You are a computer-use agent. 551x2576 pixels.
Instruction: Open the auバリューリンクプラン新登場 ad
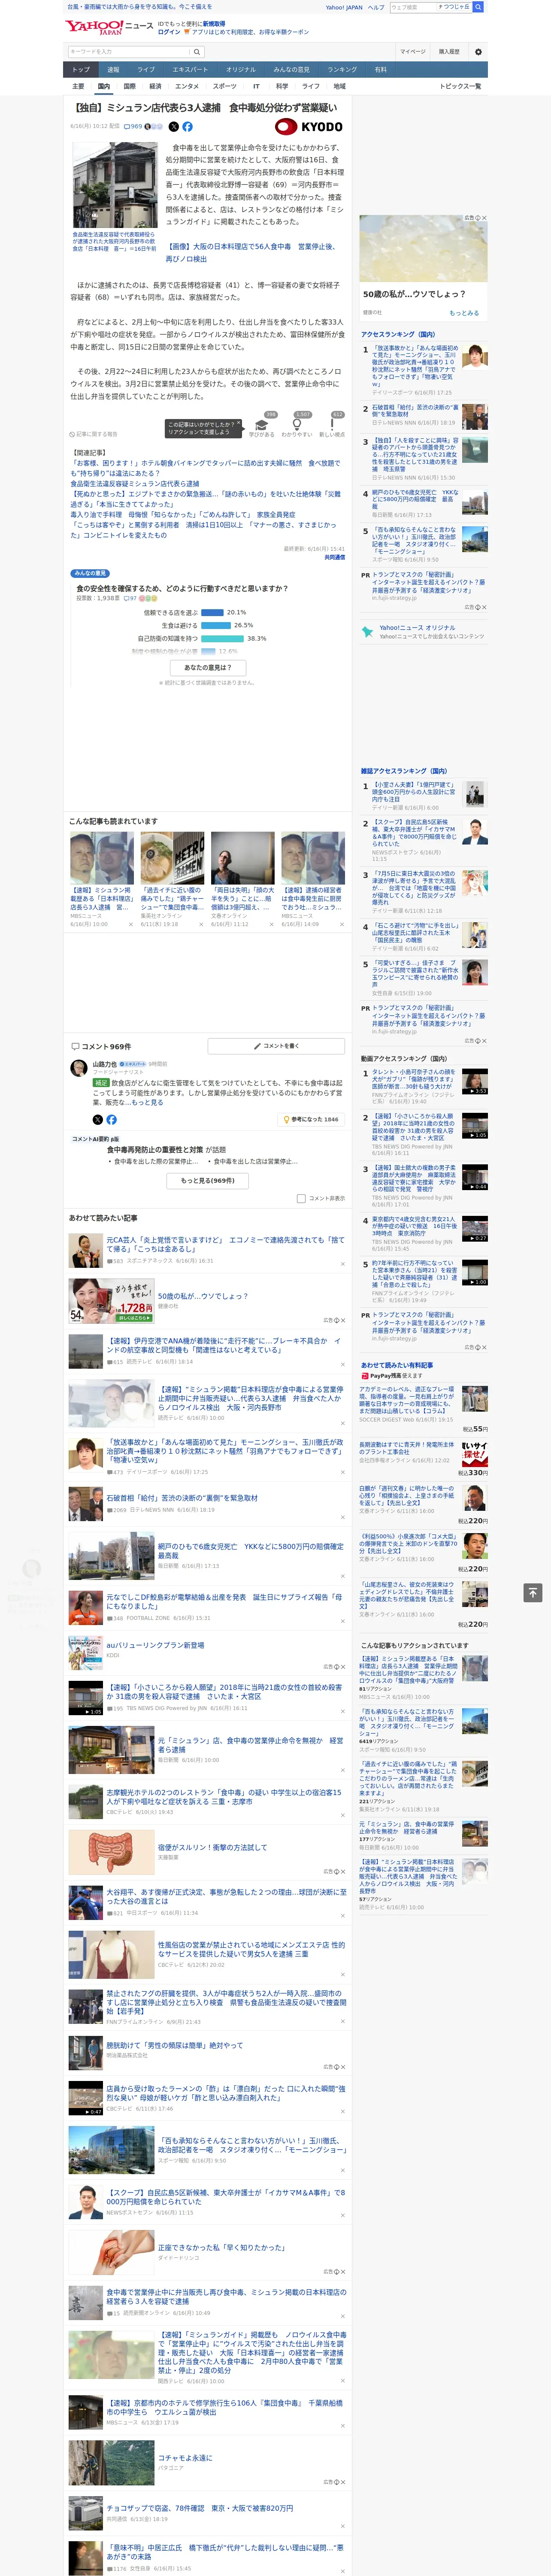click(x=155, y=1645)
